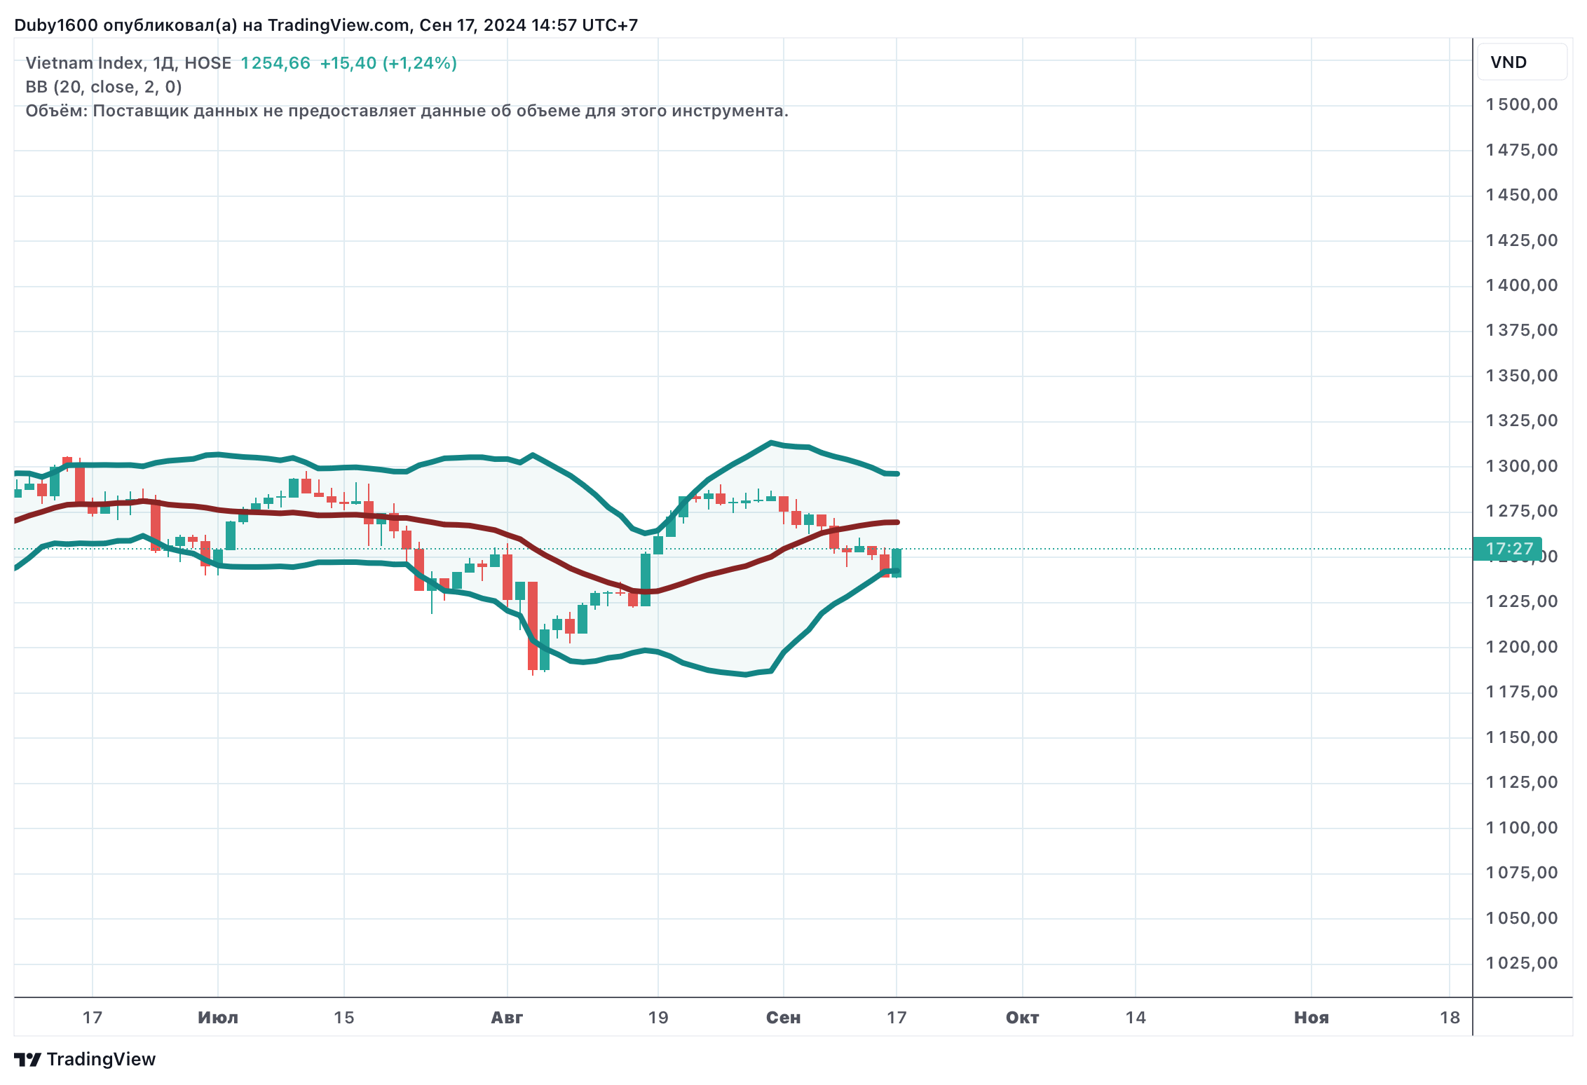1587x1085 pixels.
Task: Click the Vietnam Index, 1Д, HOSE title
Action: [x=128, y=63]
